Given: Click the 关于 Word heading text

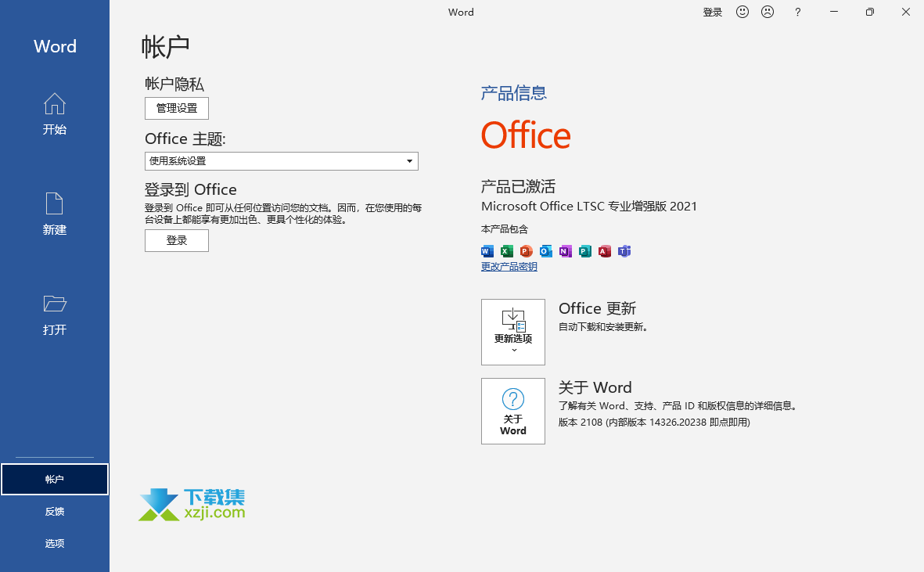Looking at the screenshot, I should point(595,387).
